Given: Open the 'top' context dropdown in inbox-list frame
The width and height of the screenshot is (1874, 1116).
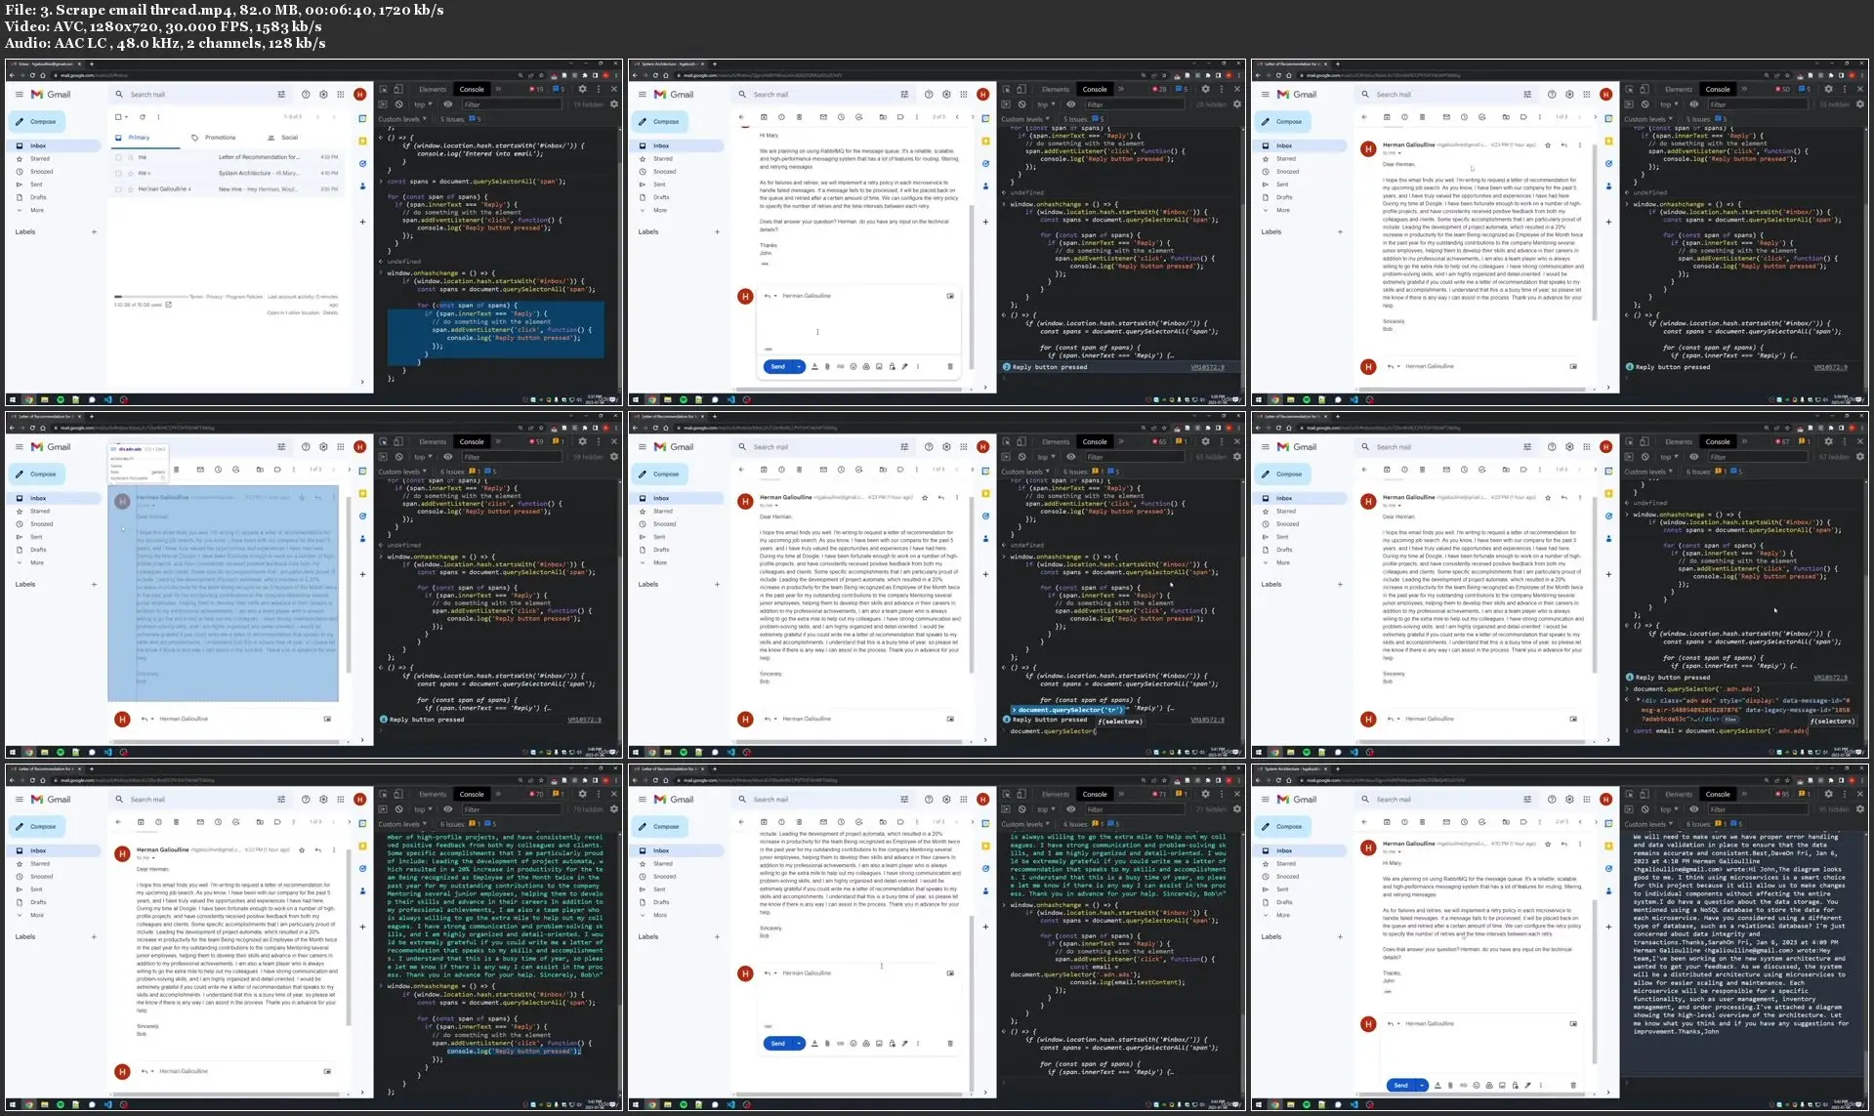Looking at the screenshot, I should pyautogui.click(x=422, y=104).
